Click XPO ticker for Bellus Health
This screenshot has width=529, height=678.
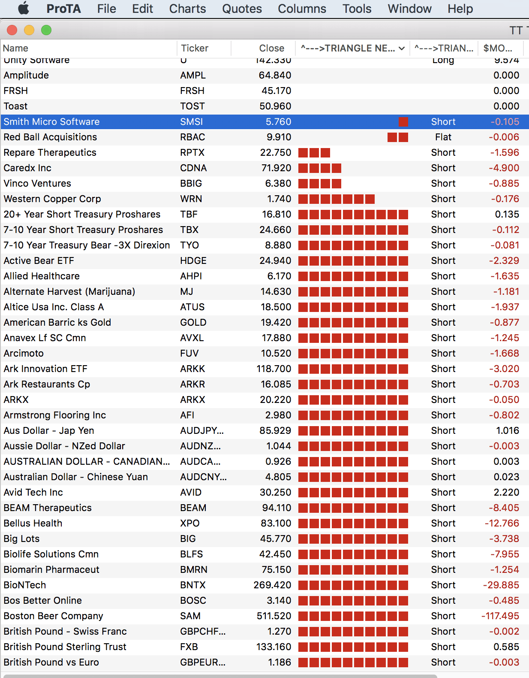[190, 524]
